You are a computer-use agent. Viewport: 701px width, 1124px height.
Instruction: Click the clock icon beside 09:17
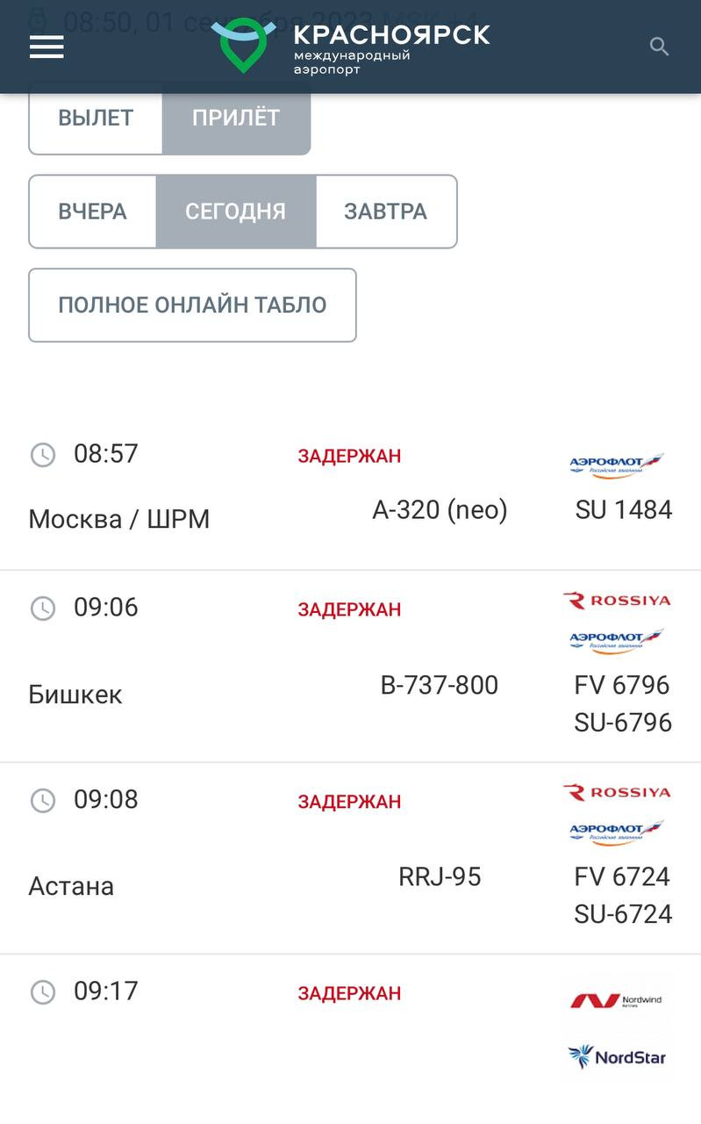[43, 992]
